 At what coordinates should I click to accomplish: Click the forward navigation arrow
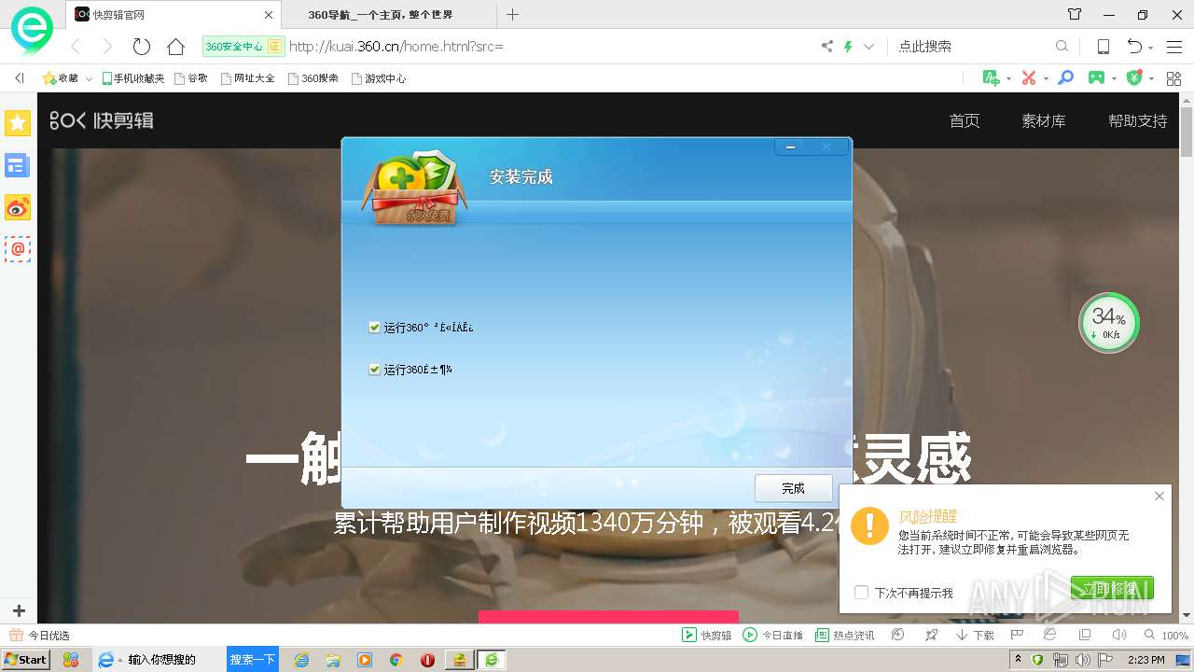pos(107,47)
